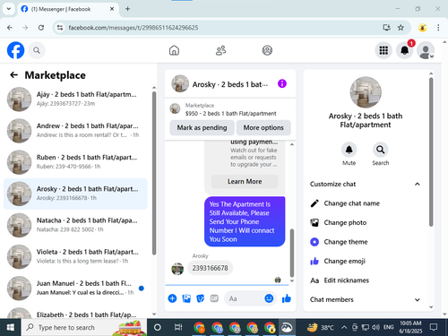
Task: Search in conversation with the Search icon
Action: click(x=381, y=150)
